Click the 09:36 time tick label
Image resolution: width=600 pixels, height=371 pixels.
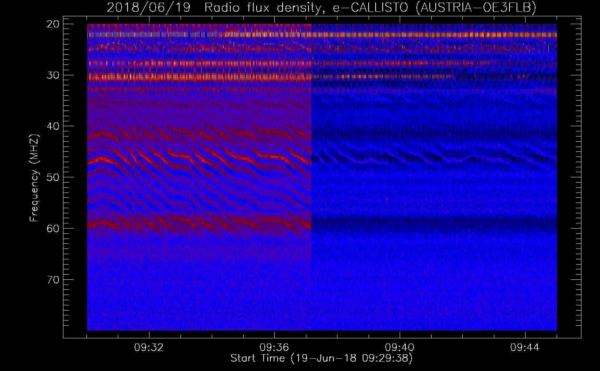[274, 348]
